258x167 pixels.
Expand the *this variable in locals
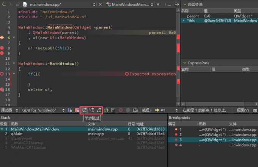[184, 21]
